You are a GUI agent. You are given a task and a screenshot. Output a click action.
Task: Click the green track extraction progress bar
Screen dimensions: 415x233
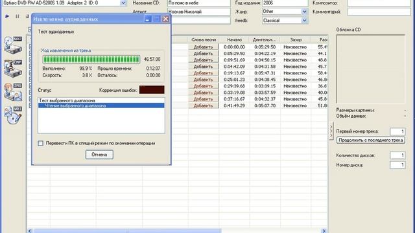click(91, 59)
